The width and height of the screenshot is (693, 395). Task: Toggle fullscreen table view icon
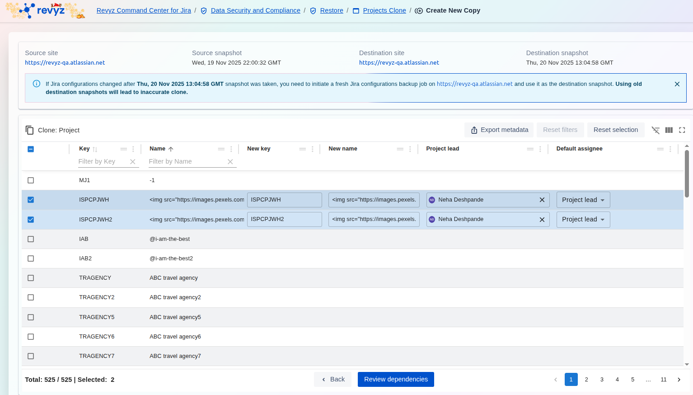point(682,130)
